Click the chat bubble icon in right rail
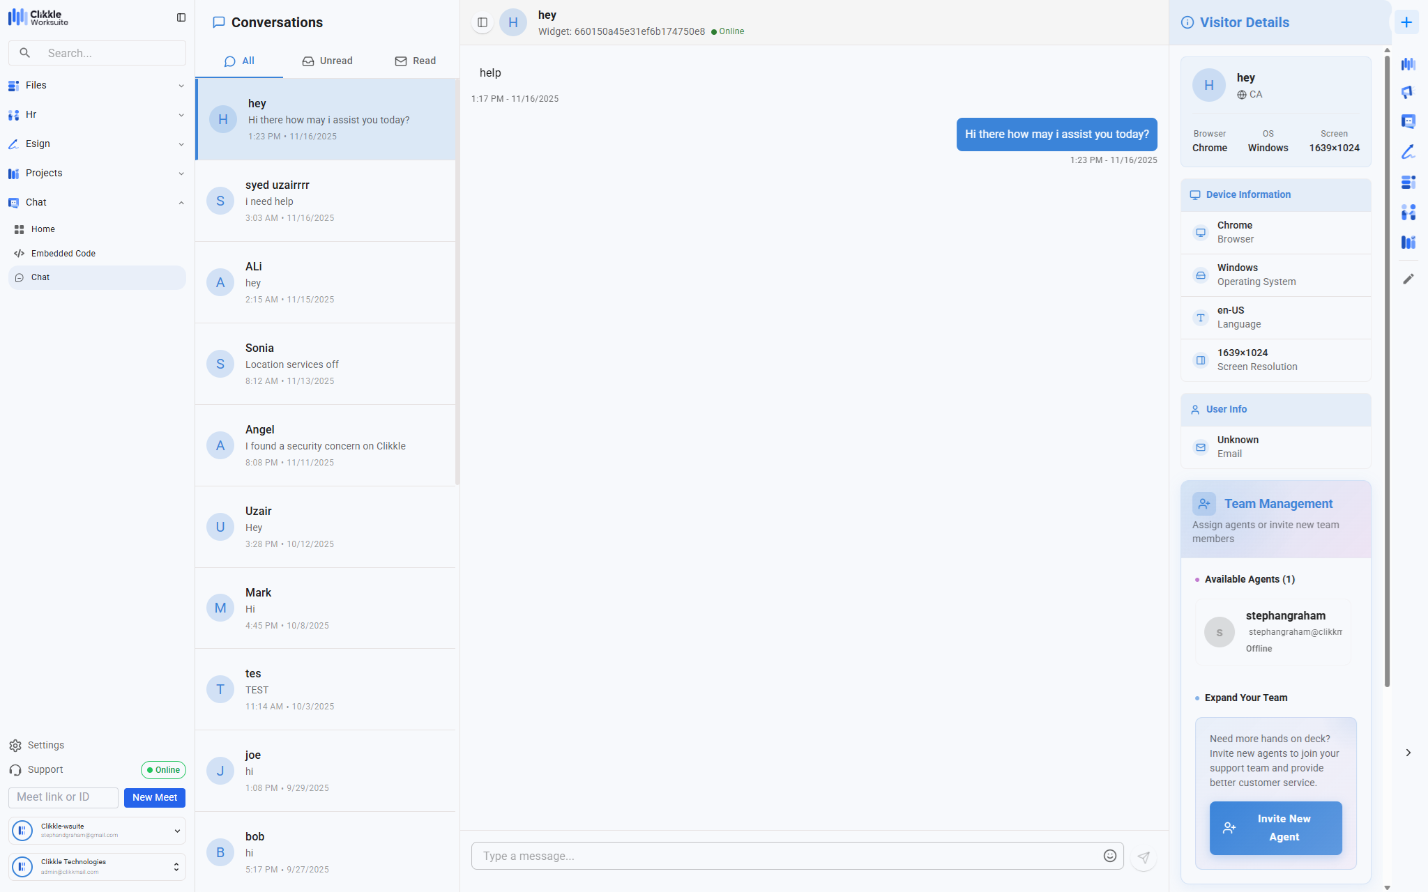 pyautogui.click(x=1408, y=122)
